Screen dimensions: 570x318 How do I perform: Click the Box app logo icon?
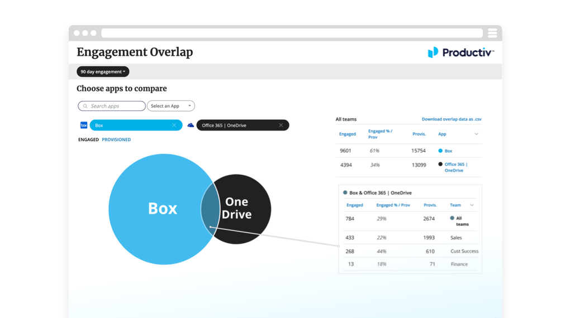pos(84,125)
